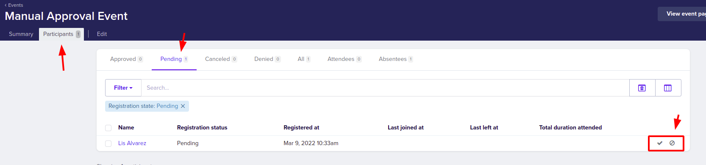Go back to Events breadcrumb
Screen dimensions: 706x165
coord(14,5)
